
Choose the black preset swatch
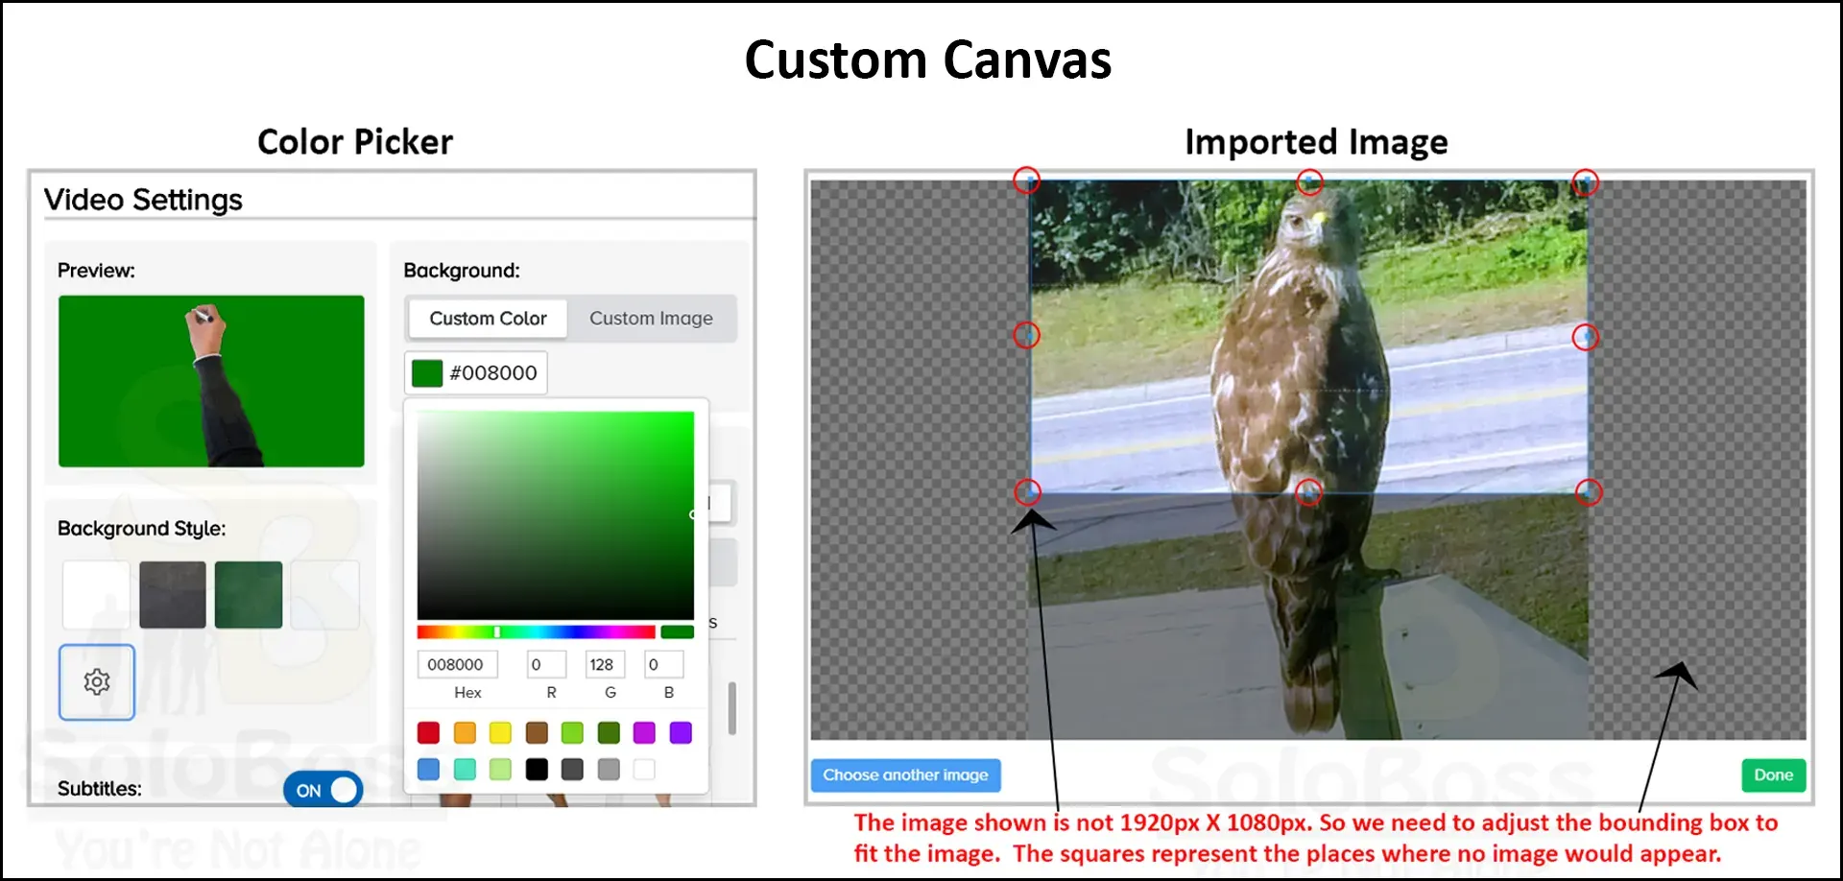click(537, 769)
